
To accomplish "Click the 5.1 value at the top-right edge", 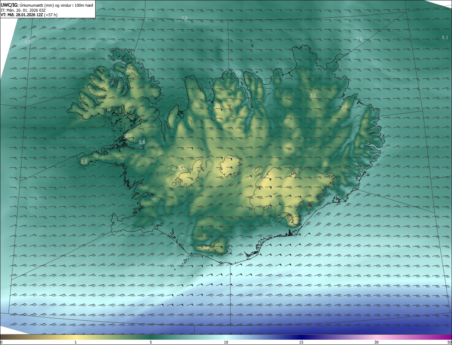I will pos(445,37).
